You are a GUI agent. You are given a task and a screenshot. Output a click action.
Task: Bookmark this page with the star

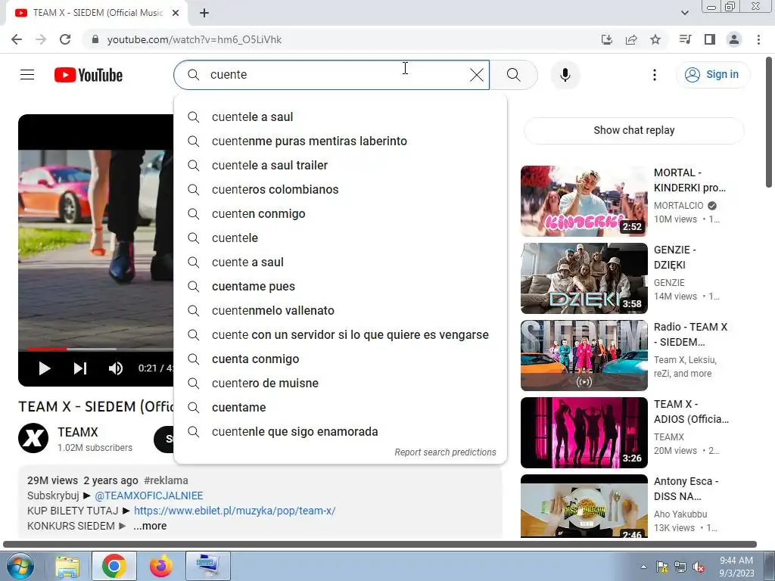(655, 39)
